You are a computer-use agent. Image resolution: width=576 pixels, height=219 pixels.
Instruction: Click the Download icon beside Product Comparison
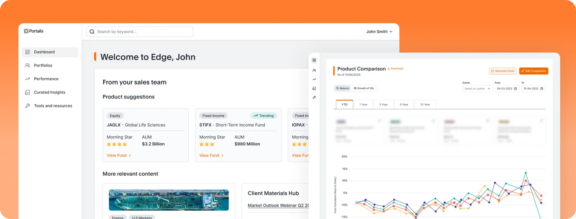point(389,69)
